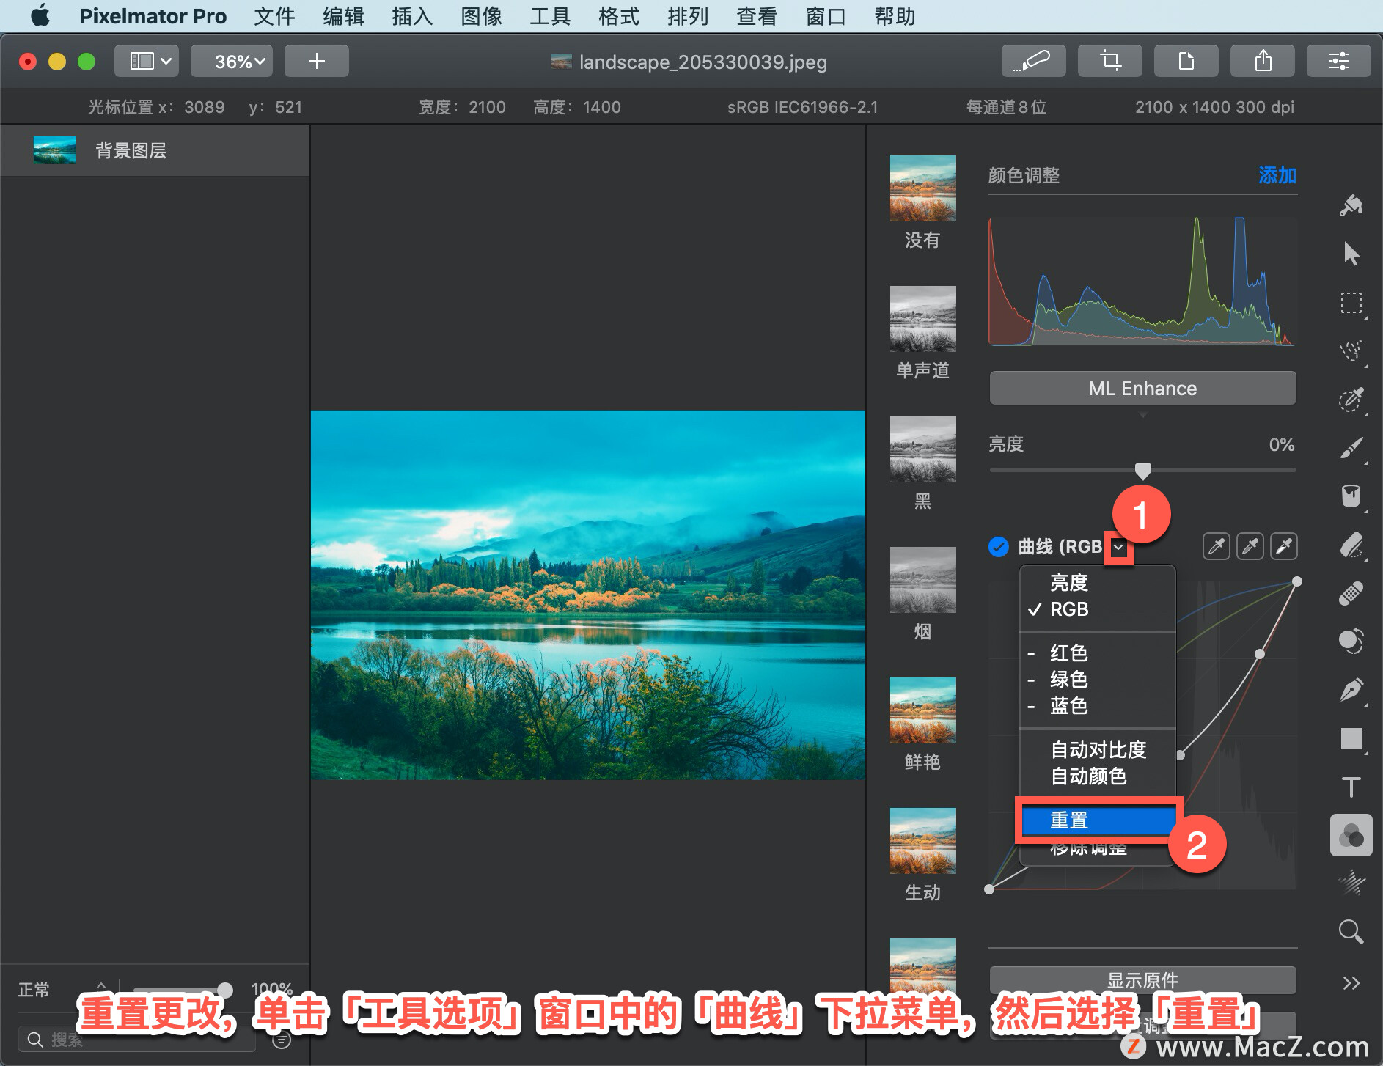Select the 背景图层 layer
1383x1066 pixels.
[x=155, y=150]
